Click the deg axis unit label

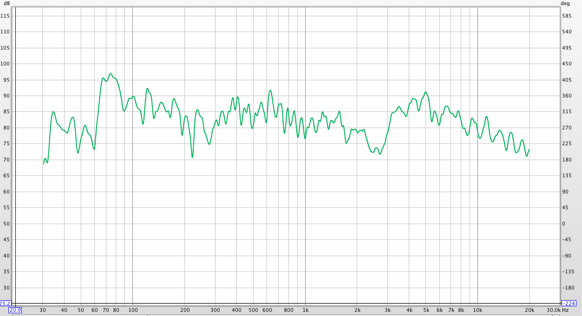pyautogui.click(x=565, y=3)
